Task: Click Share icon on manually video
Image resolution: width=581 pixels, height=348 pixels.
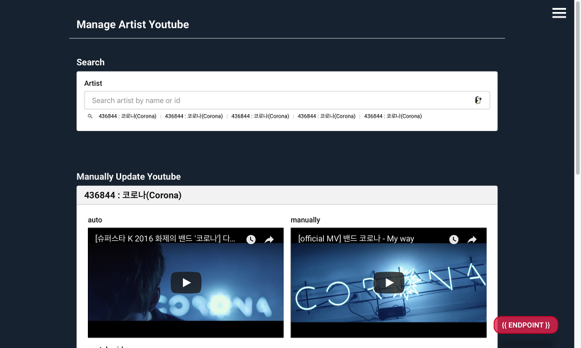Action: coord(473,240)
